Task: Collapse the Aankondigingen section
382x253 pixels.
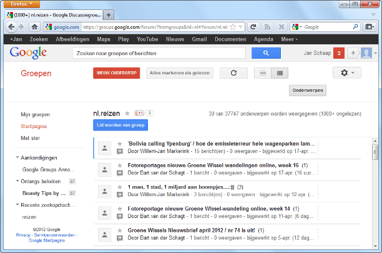Action: 17,157
